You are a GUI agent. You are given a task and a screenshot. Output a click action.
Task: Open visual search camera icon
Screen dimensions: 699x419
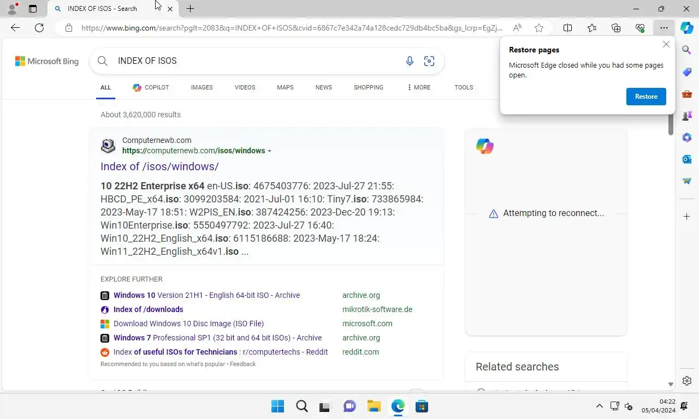pos(429,61)
